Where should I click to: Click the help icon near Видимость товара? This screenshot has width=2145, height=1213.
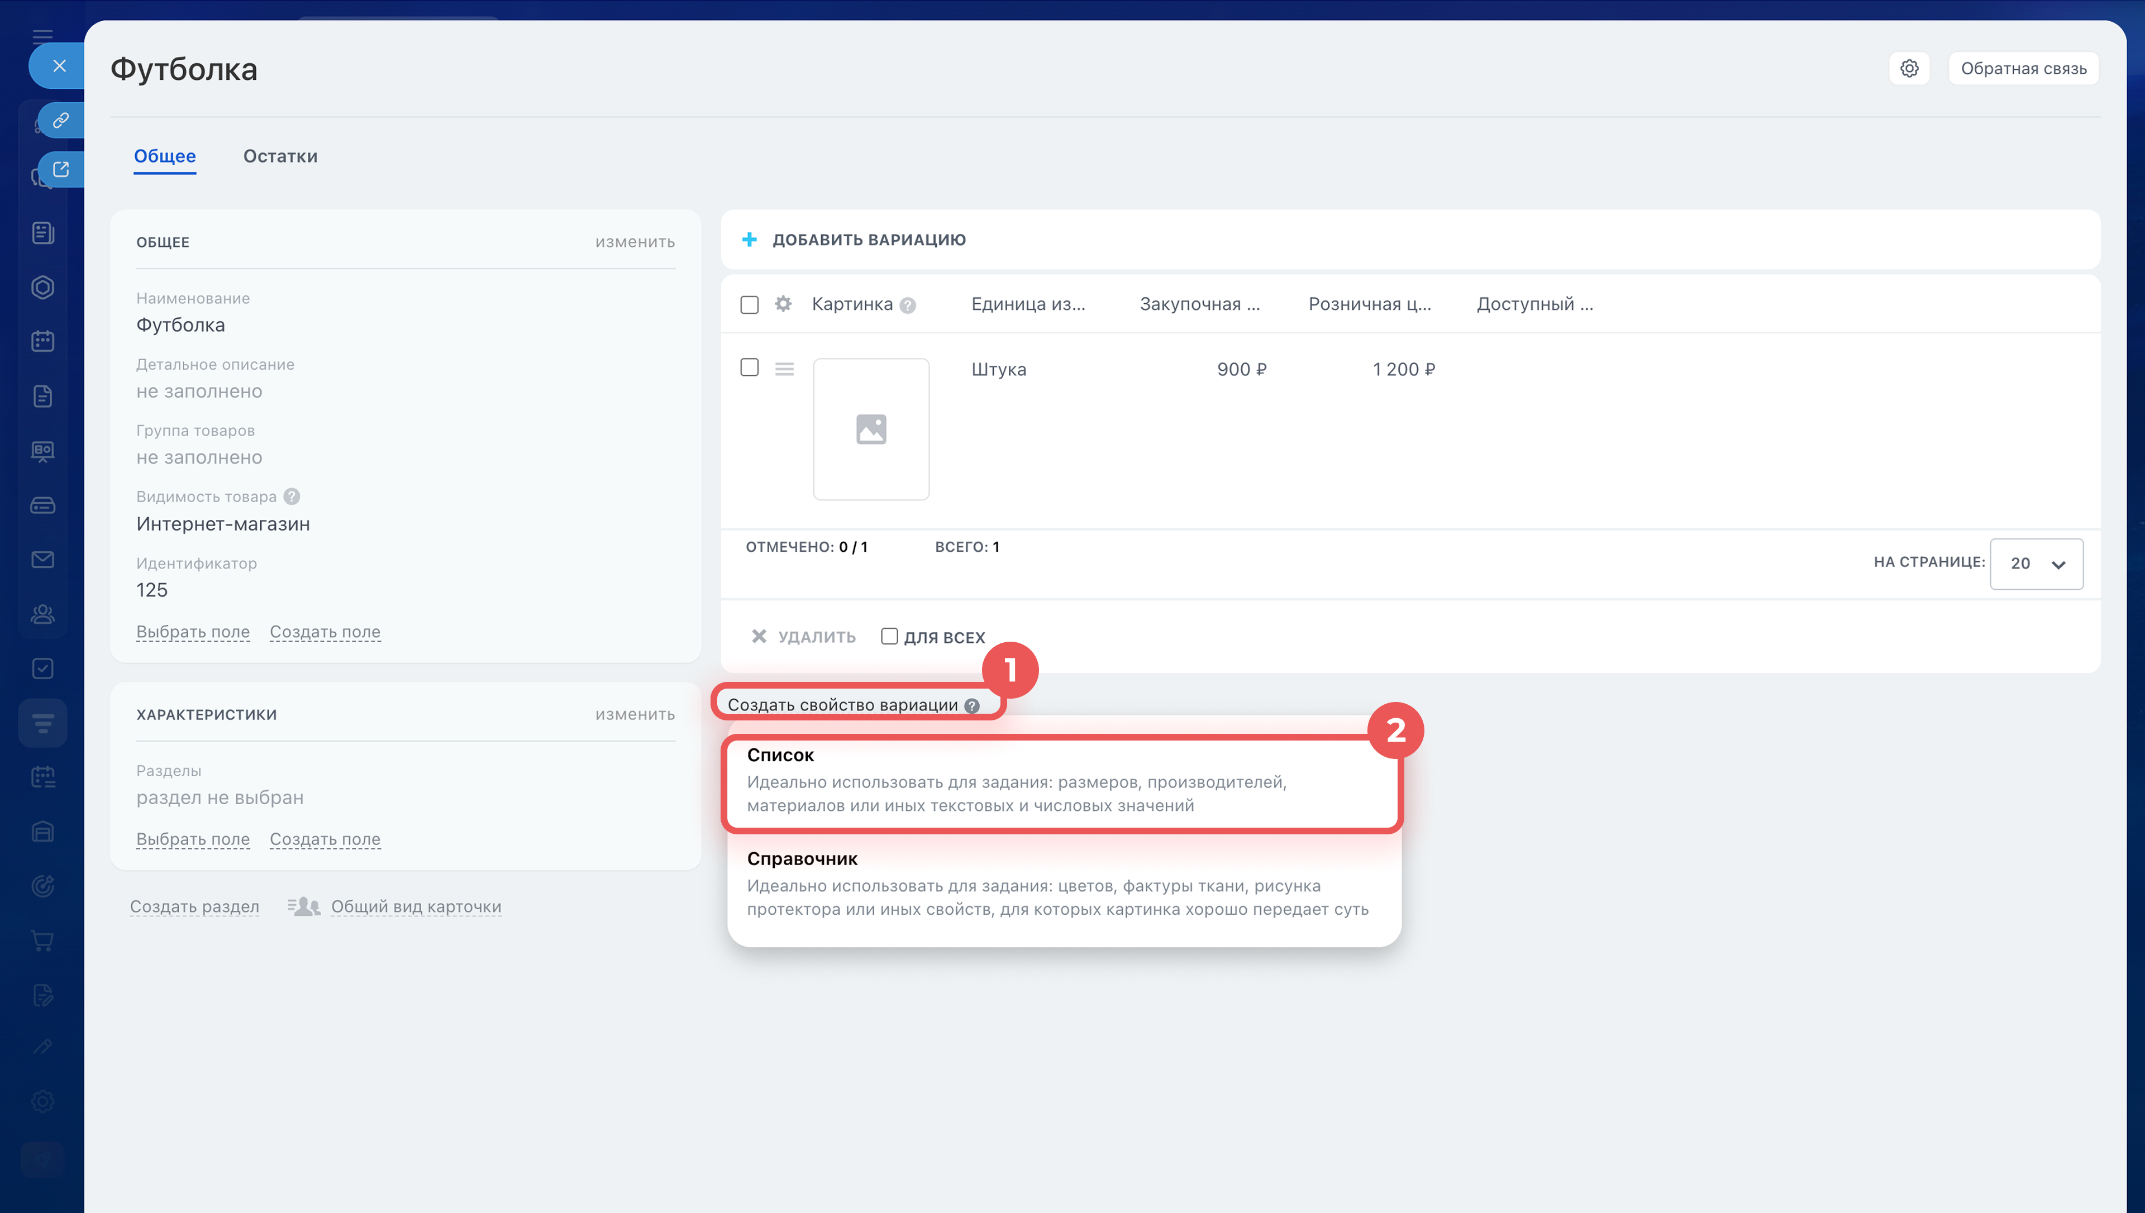[x=292, y=496]
